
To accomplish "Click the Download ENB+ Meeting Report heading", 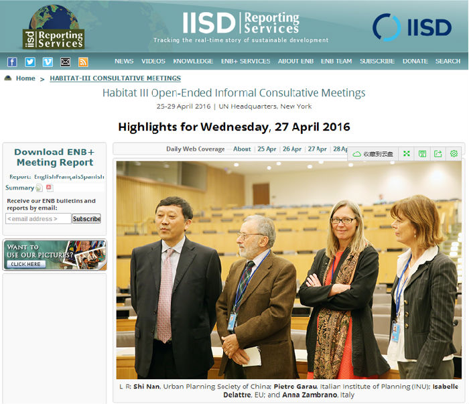I will click(54, 157).
